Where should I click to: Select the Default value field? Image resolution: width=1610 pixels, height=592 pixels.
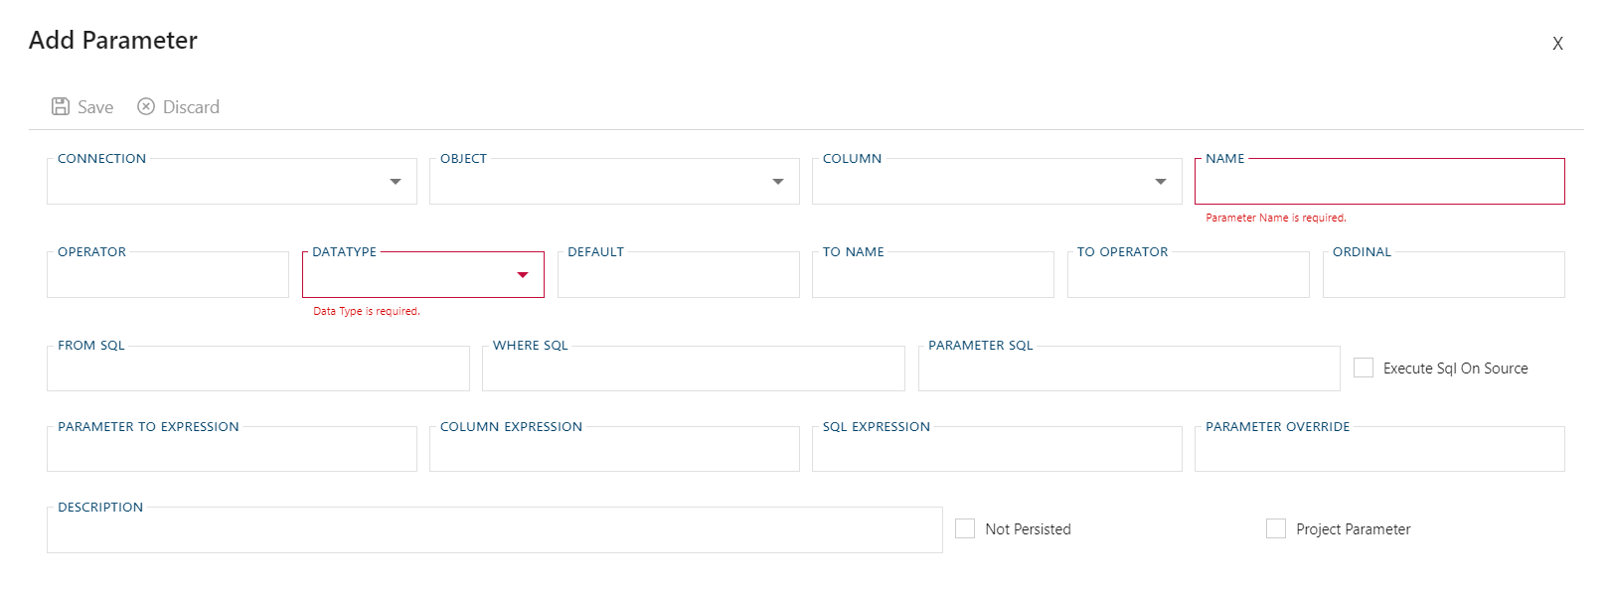click(x=678, y=276)
